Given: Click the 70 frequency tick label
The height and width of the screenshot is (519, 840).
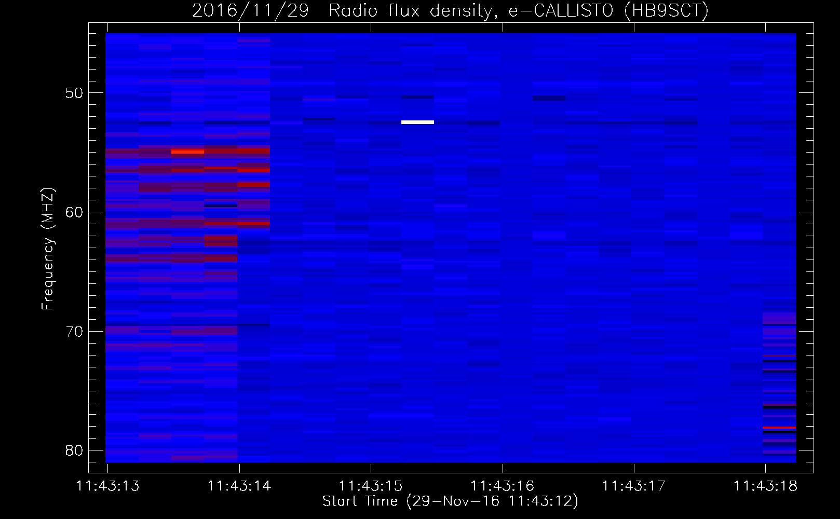Looking at the screenshot, I should 74,332.
